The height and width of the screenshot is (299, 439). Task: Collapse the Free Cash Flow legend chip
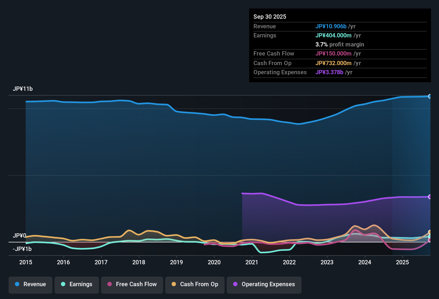tap(132, 284)
